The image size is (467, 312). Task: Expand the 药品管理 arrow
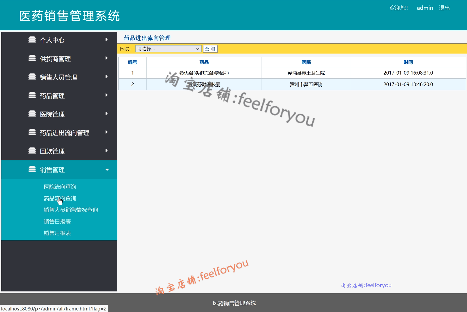107,95
